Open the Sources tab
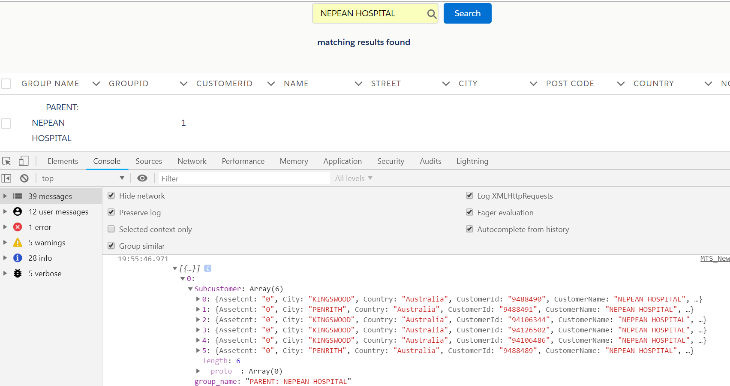This screenshot has height=386, width=730. [x=149, y=161]
